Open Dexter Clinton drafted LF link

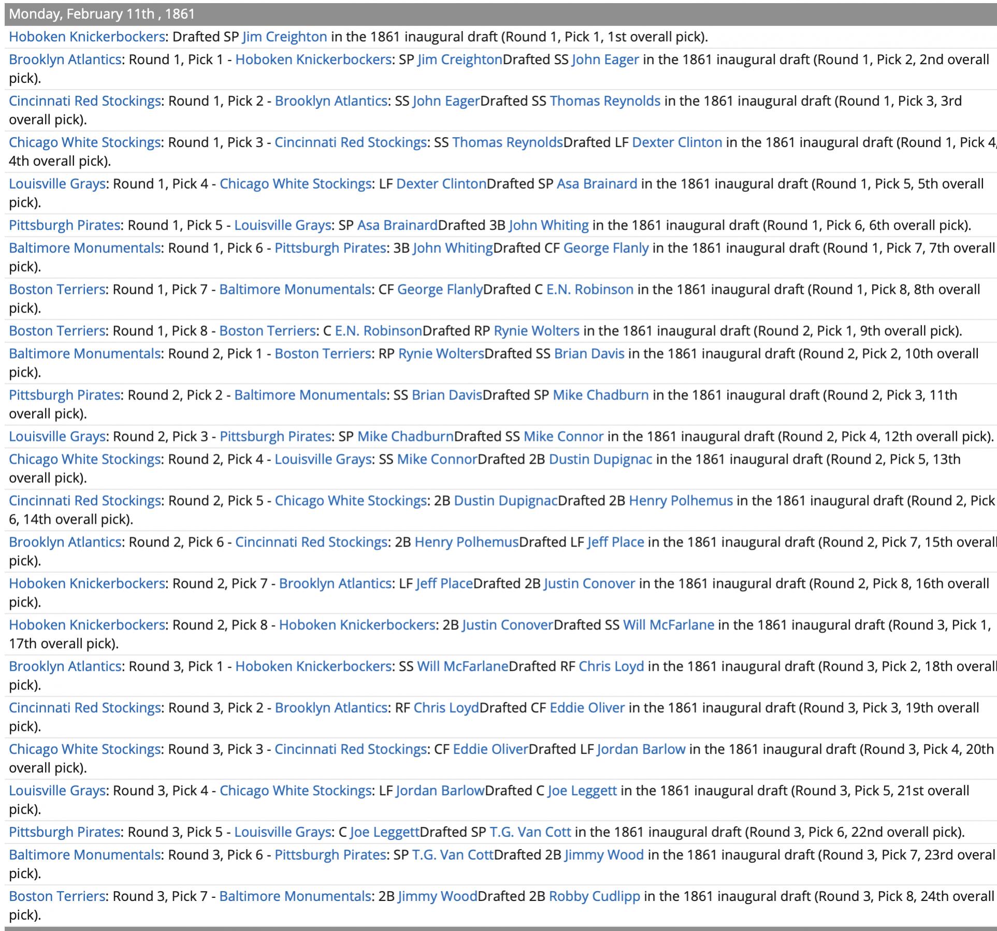pos(677,142)
